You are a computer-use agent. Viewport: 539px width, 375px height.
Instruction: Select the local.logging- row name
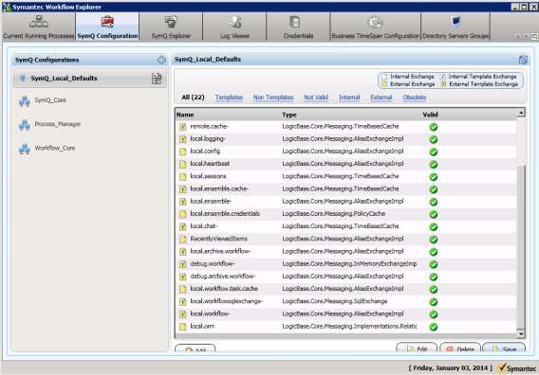coord(208,138)
